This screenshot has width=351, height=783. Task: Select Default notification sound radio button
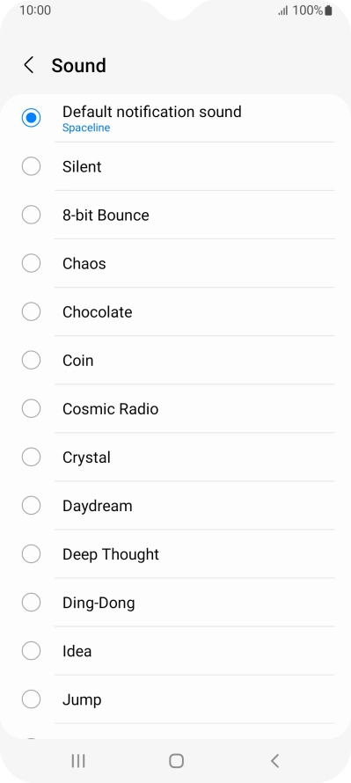click(31, 118)
